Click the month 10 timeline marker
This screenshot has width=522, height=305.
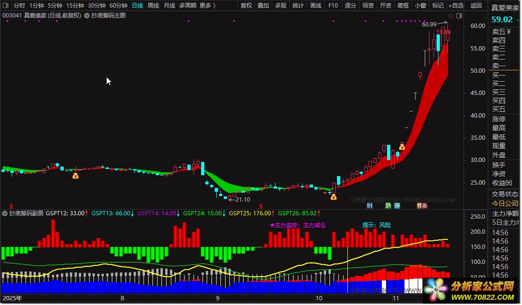click(319, 298)
